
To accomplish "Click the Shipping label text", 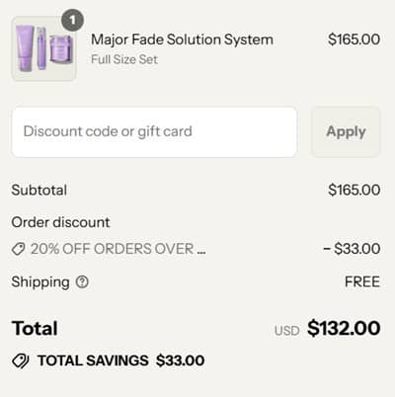I will point(40,282).
